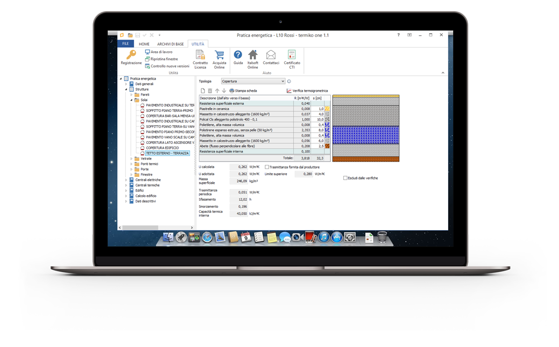The image size is (559, 347).
Task: Select COPERTURA EDIFICIO in the tree
Action: point(162,148)
